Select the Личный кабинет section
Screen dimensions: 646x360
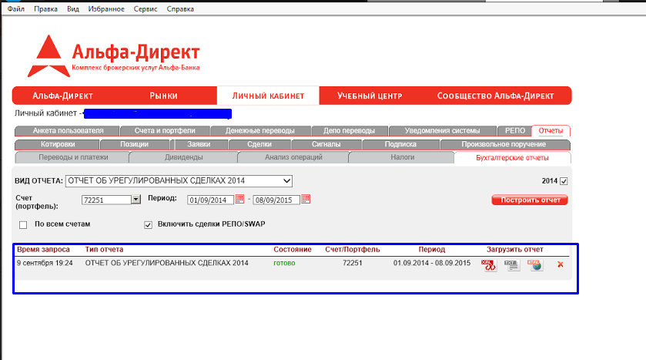tap(268, 96)
